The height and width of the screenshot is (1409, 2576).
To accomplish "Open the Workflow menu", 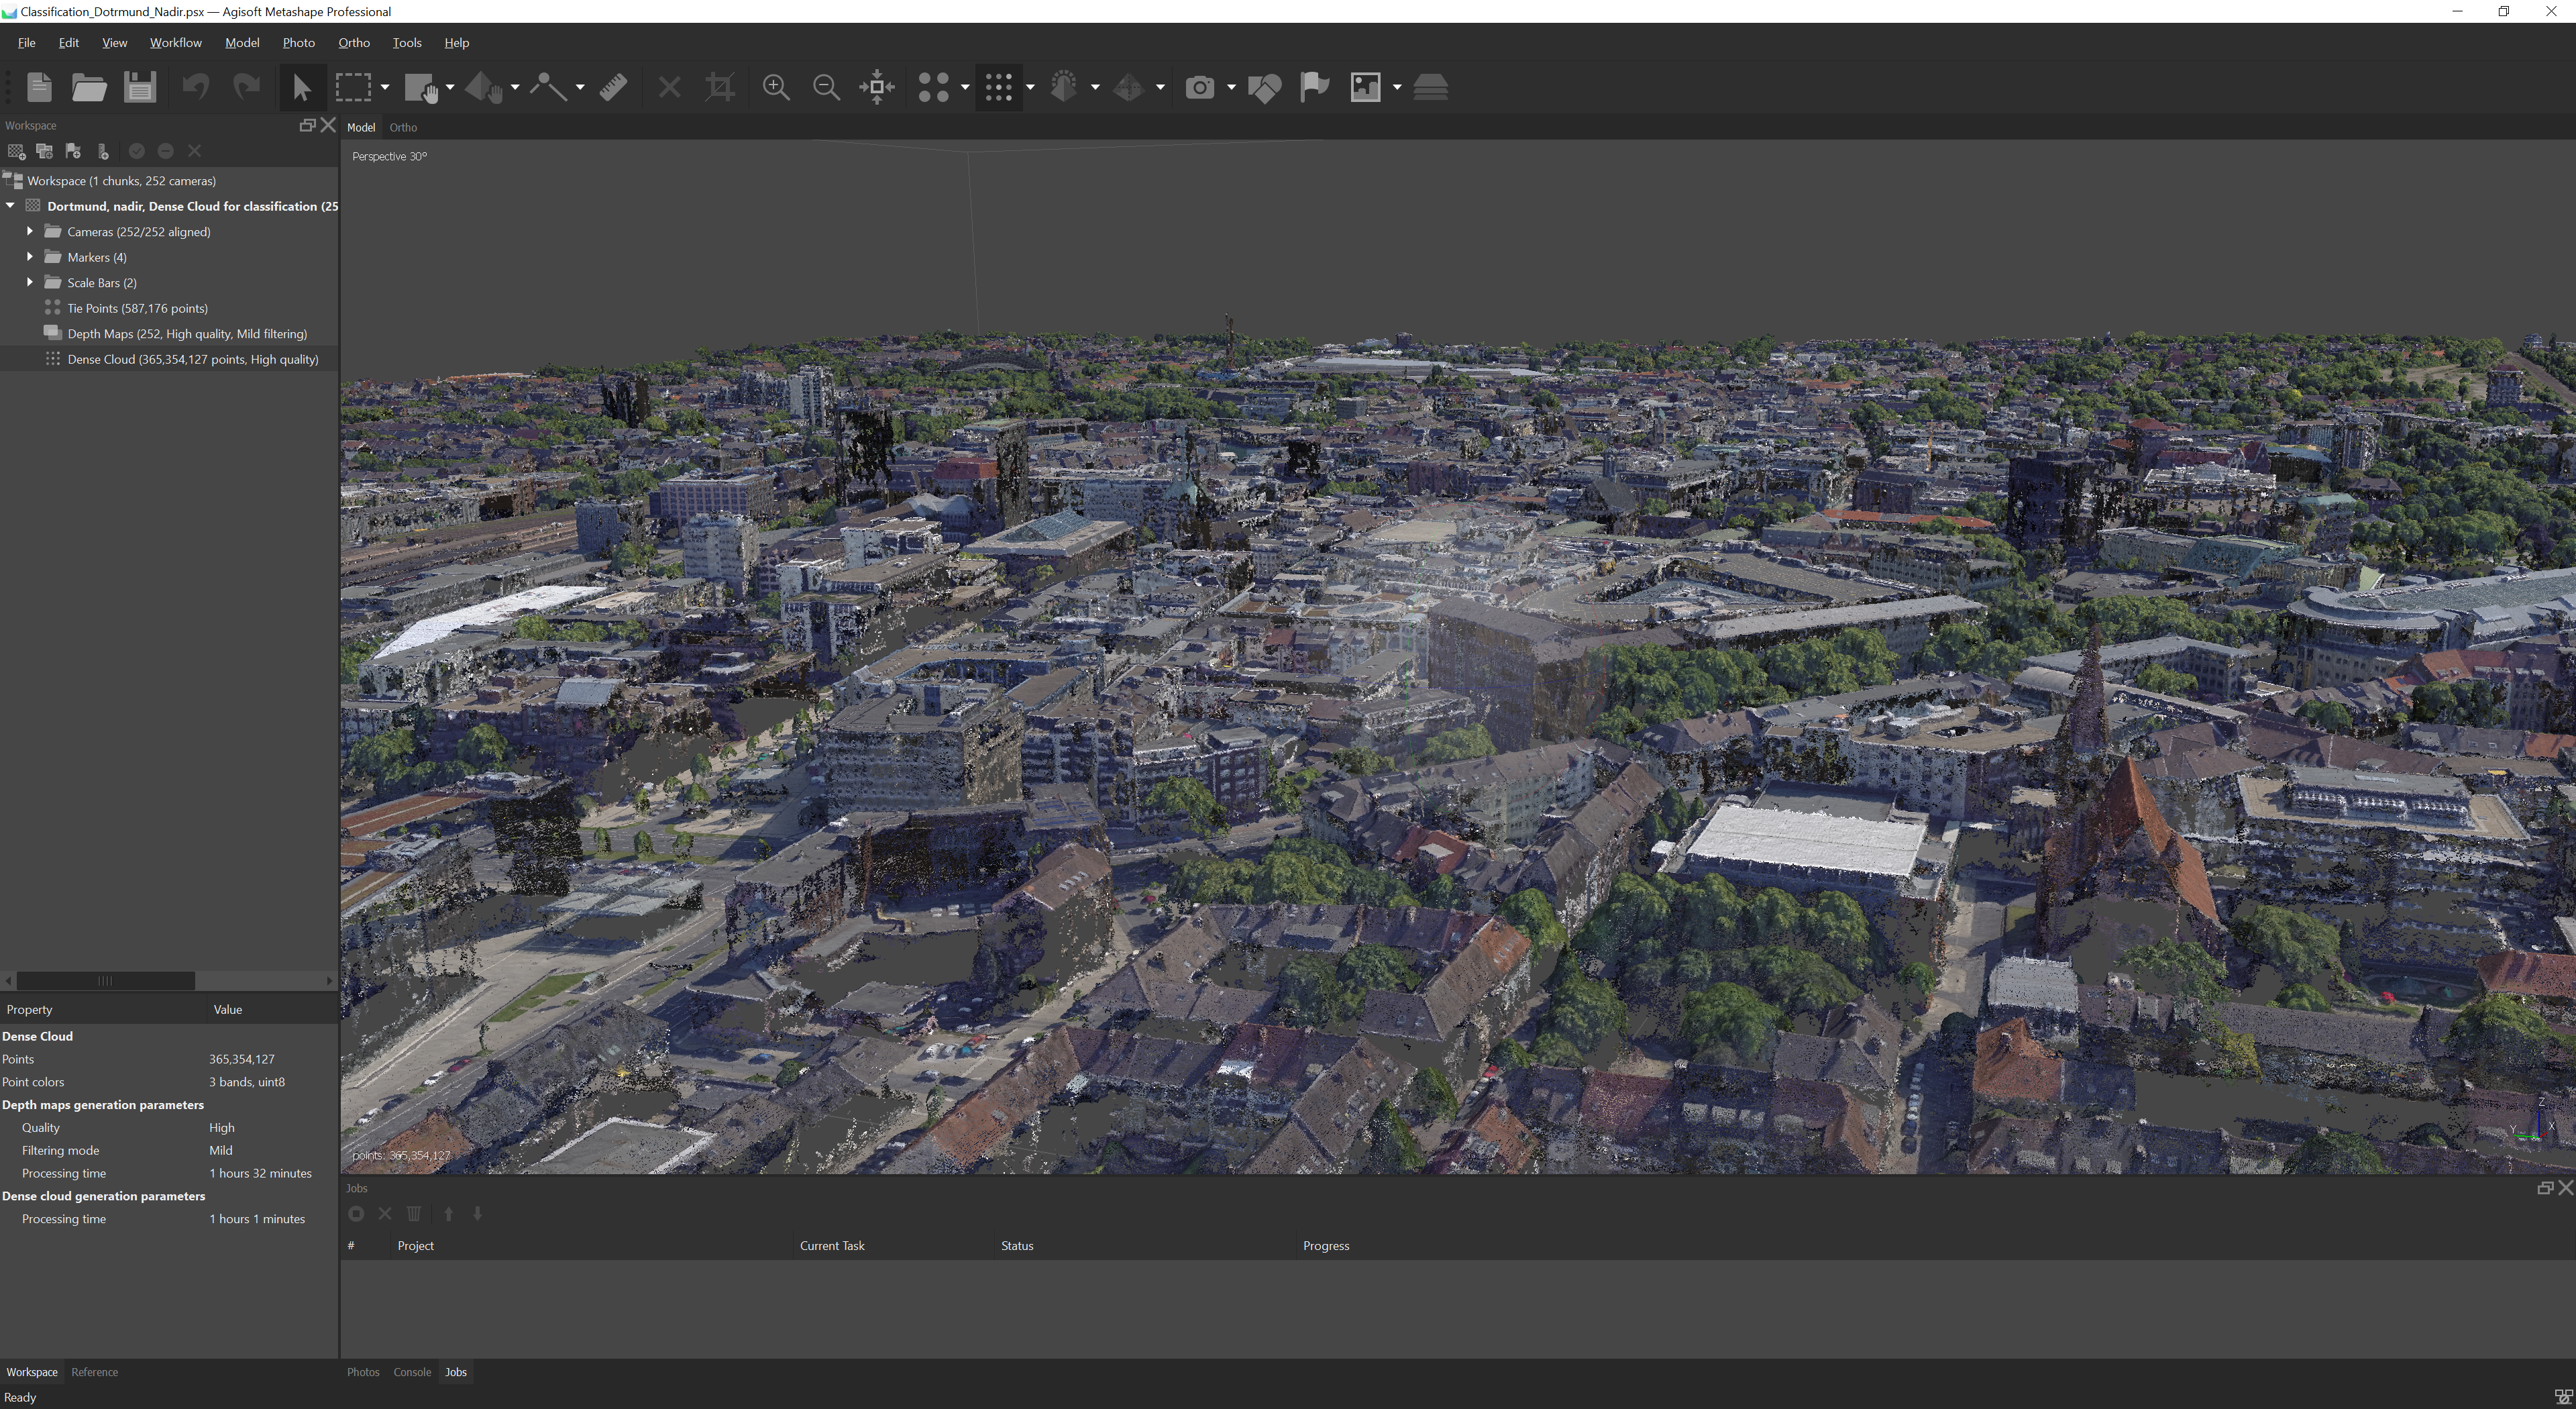I will 175,43.
